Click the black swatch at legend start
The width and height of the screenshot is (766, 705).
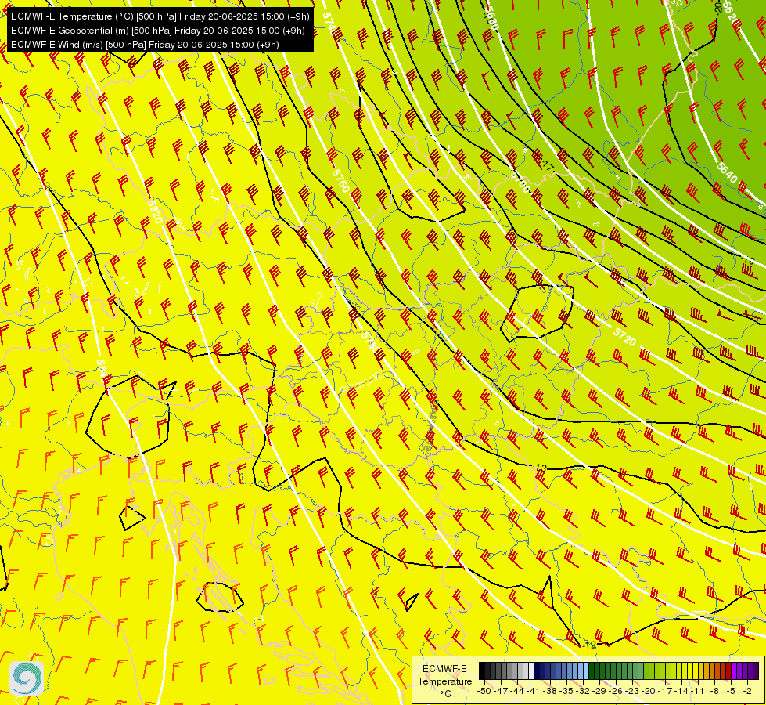click(482, 671)
